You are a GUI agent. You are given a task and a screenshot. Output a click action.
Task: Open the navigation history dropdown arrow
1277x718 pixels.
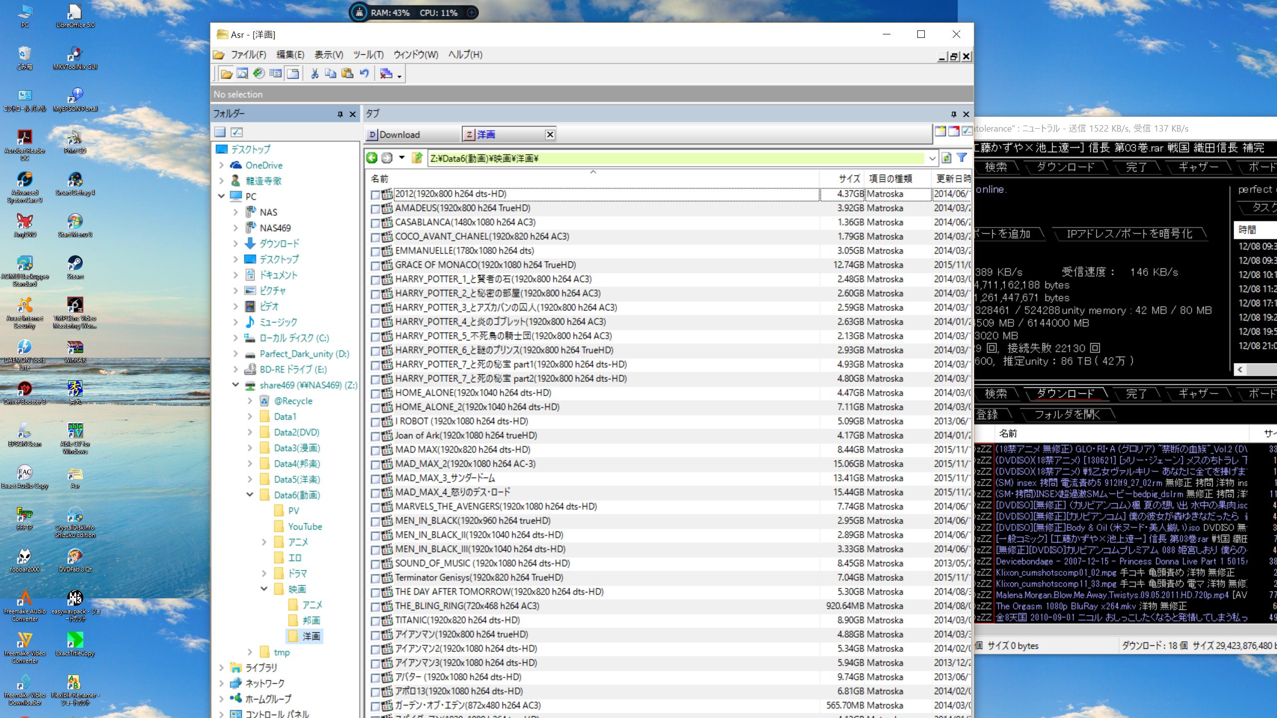pos(402,158)
